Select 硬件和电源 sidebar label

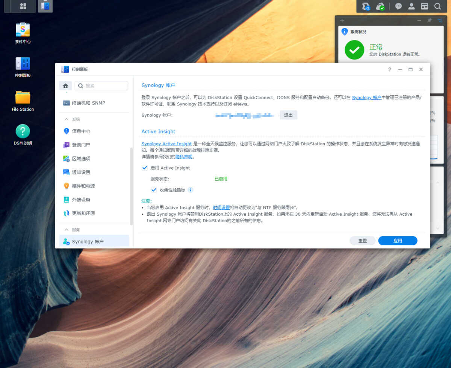click(83, 186)
